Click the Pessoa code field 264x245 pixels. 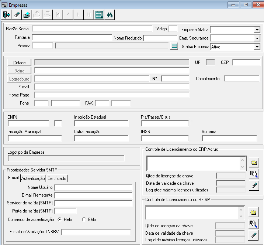click(42, 46)
